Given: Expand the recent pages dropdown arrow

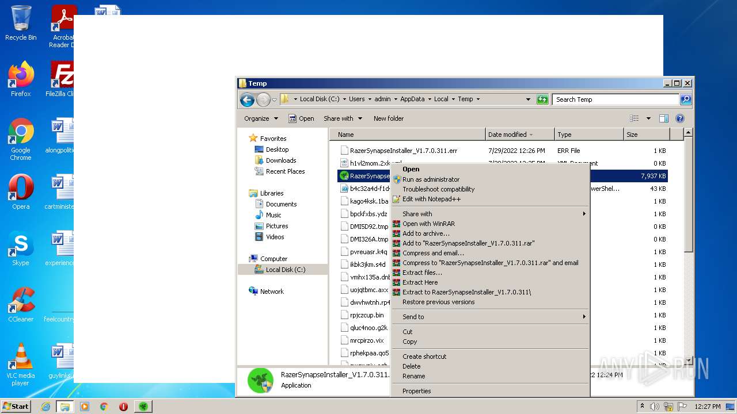Looking at the screenshot, I should click(x=274, y=99).
